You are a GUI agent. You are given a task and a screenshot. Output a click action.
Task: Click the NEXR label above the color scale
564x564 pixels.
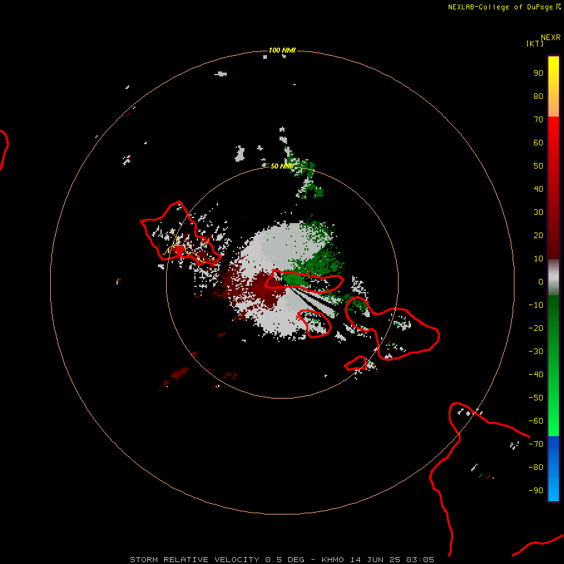click(550, 38)
